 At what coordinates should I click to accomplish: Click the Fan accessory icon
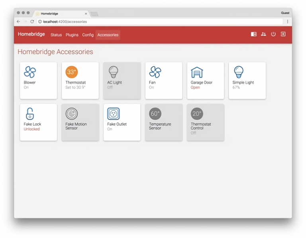tap(155, 72)
